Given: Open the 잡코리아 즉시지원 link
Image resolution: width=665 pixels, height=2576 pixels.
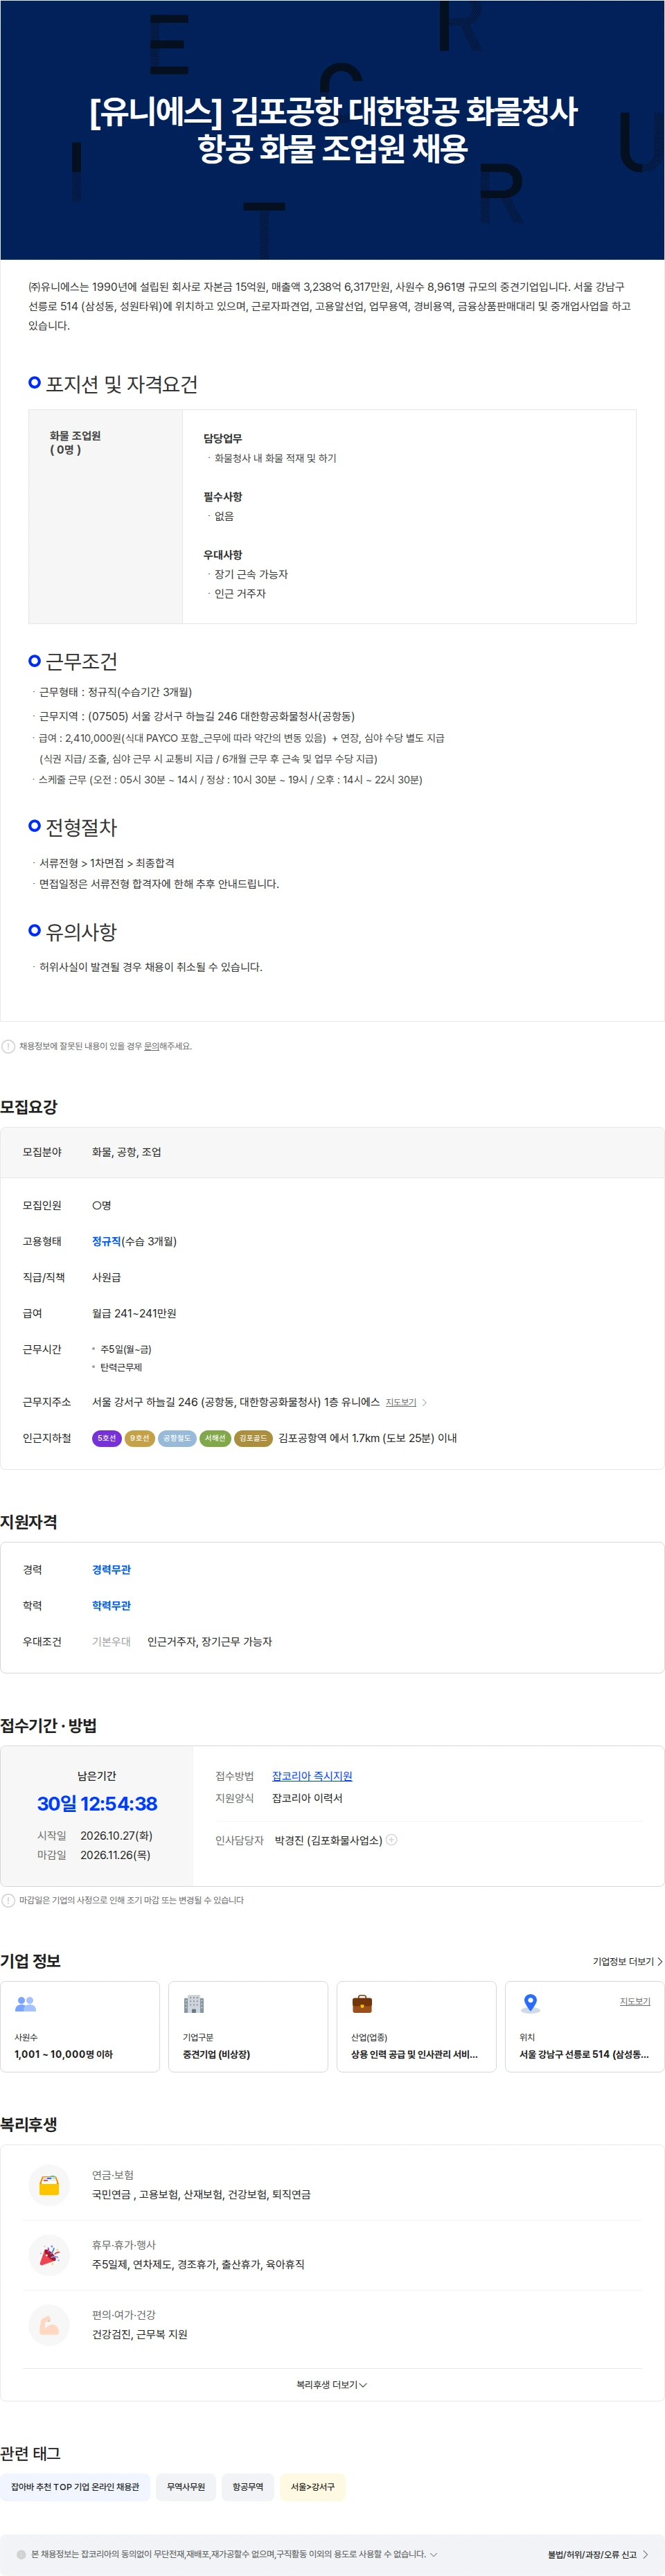Looking at the screenshot, I should [312, 1776].
